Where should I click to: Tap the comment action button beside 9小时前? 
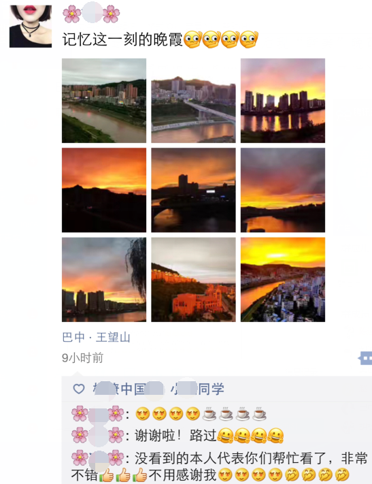click(x=365, y=358)
